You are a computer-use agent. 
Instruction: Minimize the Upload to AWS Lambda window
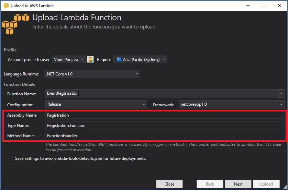pyautogui.click(x=248, y=6)
